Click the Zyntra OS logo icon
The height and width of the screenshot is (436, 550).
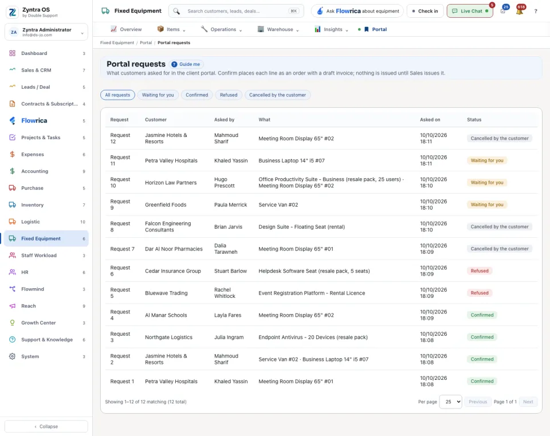(x=12, y=12)
